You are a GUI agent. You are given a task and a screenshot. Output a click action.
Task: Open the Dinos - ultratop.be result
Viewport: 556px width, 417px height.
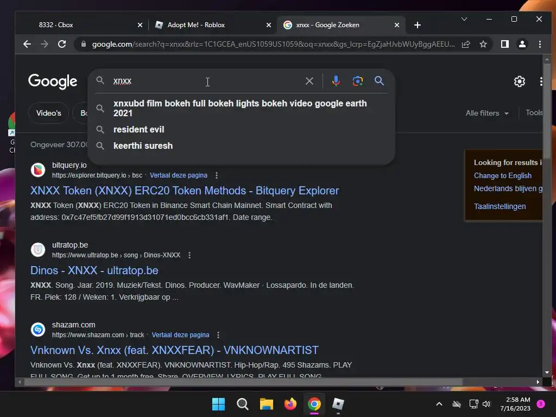coord(94,270)
